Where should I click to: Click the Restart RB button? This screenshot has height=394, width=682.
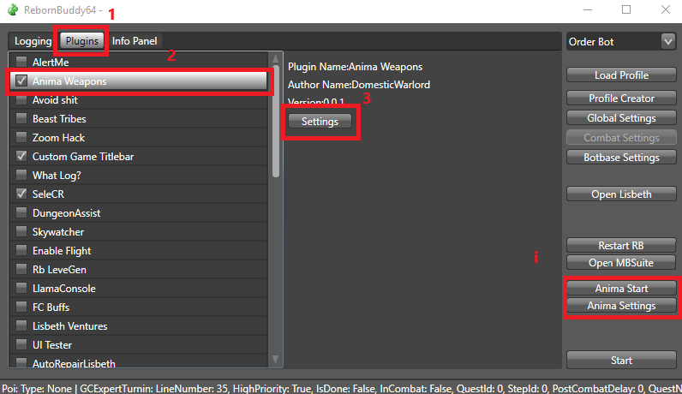click(x=621, y=245)
